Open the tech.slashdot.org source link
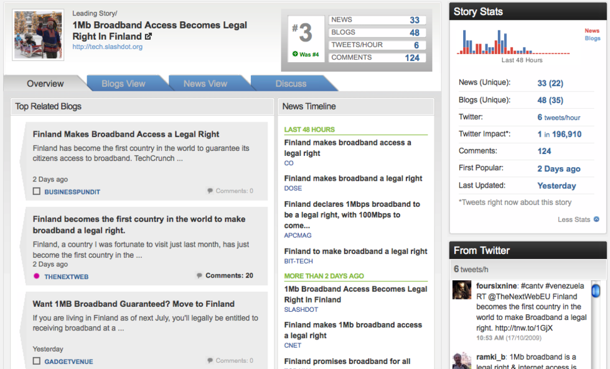The height and width of the screenshot is (369, 610). pos(107,47)
